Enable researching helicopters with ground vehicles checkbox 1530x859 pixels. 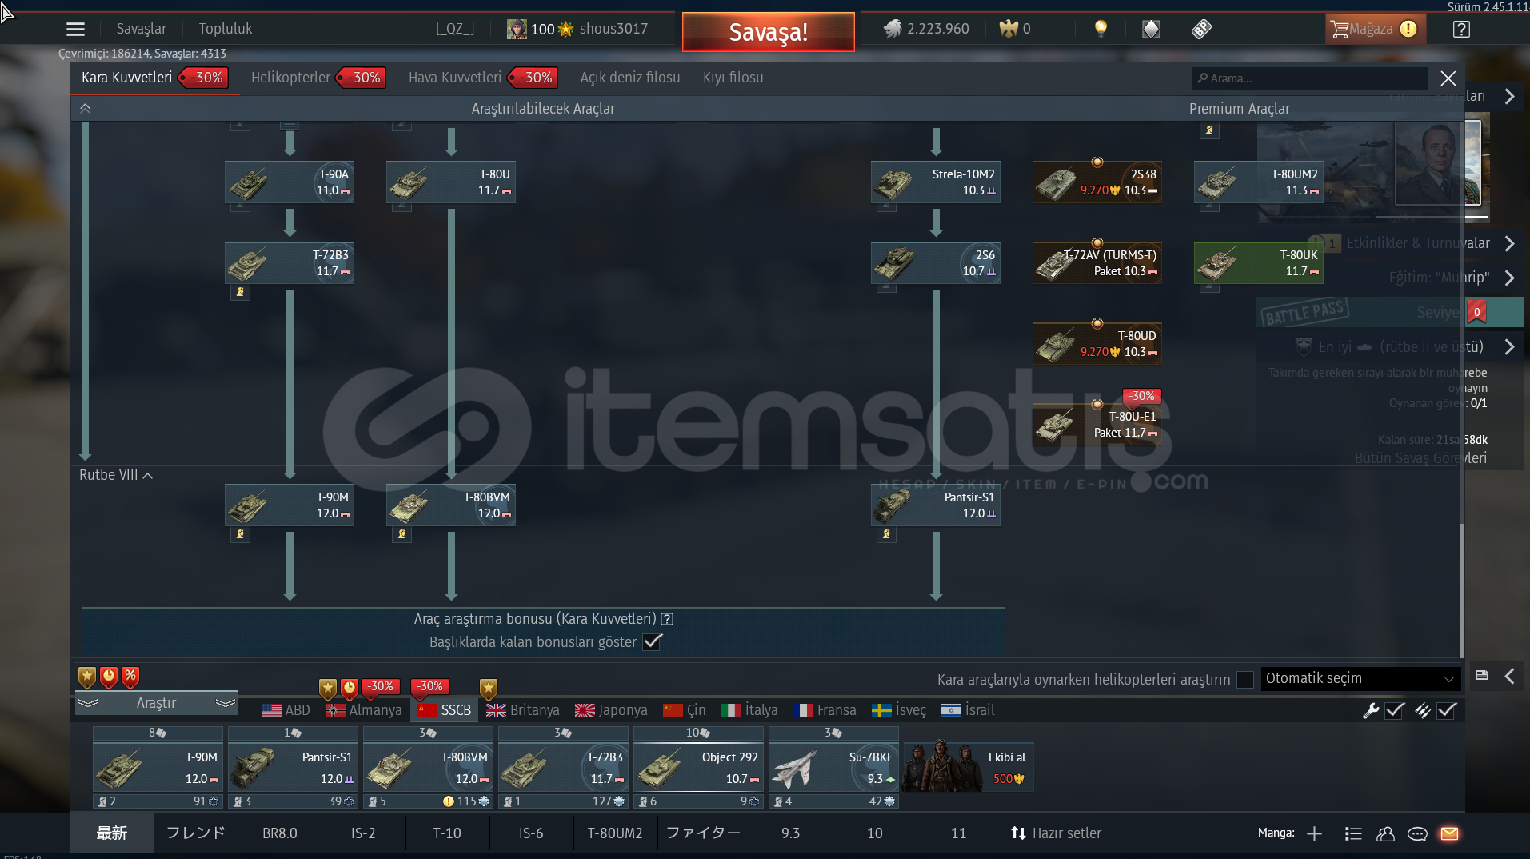pyautogui.click(x=1245, y=680)
